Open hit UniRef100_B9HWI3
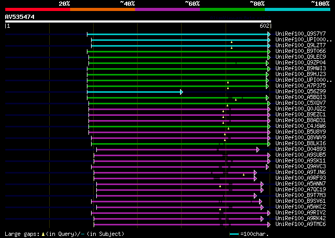Screen dimensions: 335x238 (x=300, y=69)
